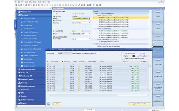Click the OK button in Account Balance

57,104
